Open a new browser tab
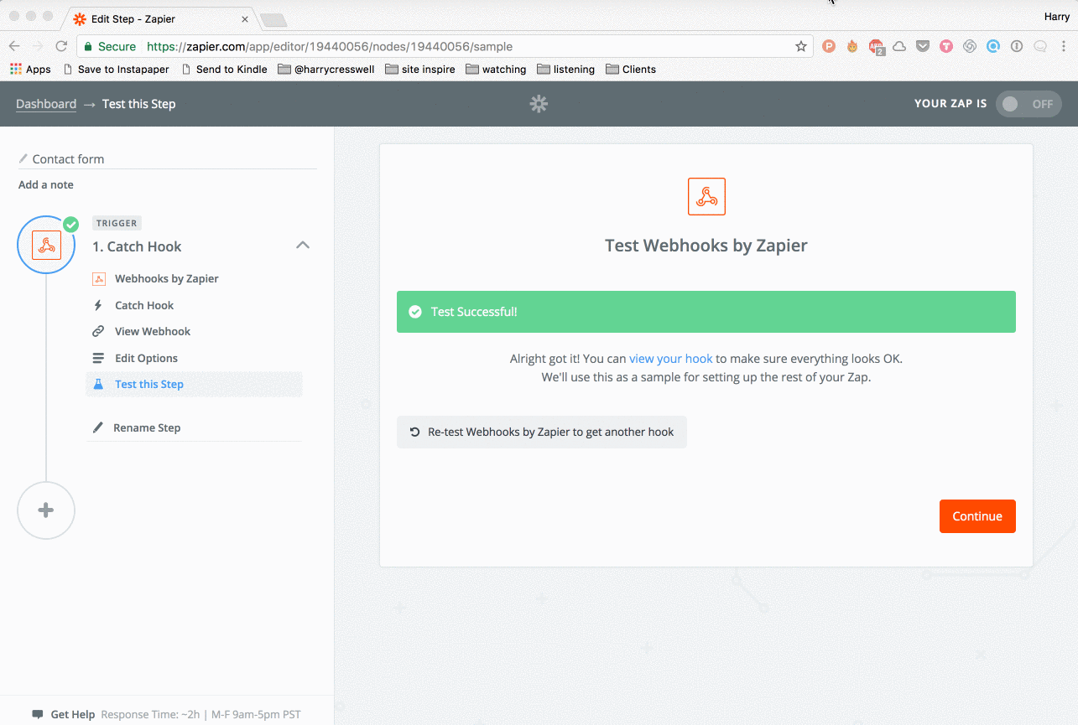Screen dimensions: 1078x725 point(273,19)
